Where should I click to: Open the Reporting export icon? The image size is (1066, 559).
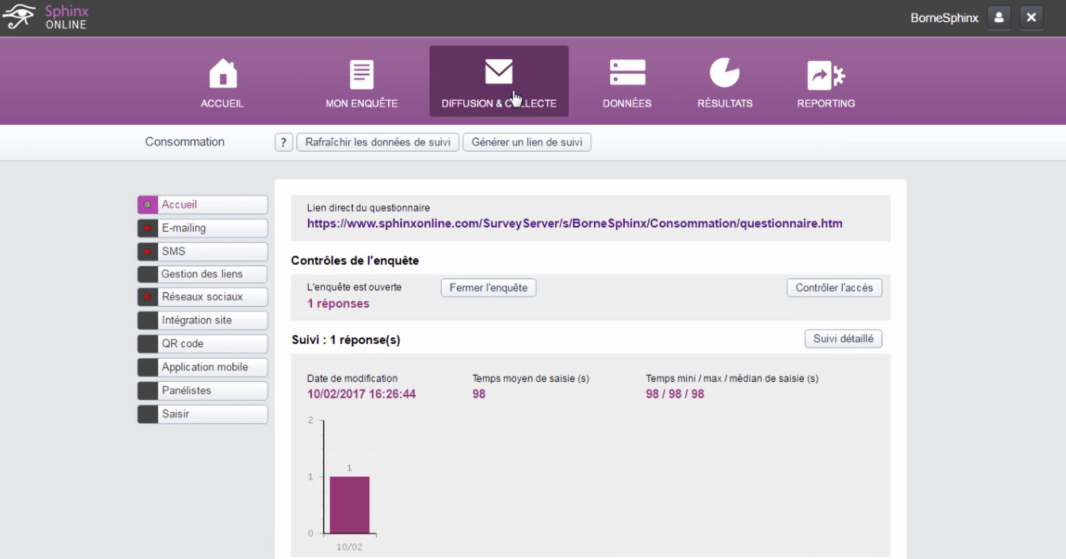[x=825, y=74]
